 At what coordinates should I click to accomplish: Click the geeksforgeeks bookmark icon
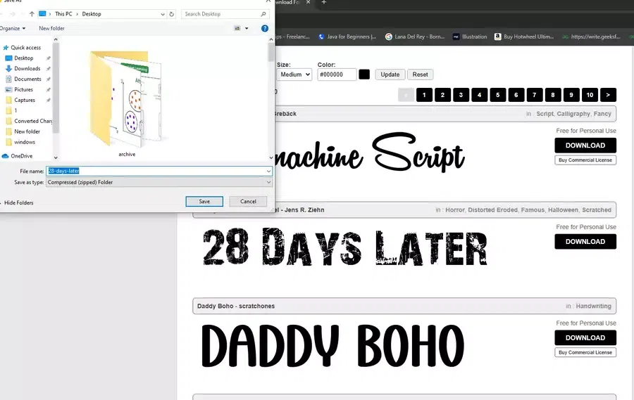565,37
